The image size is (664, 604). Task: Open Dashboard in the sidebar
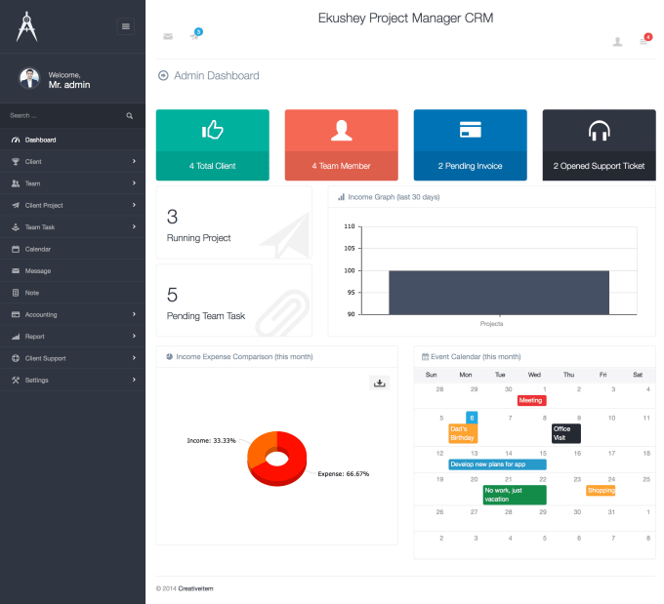pyautogui.click(x=72, y=140)
